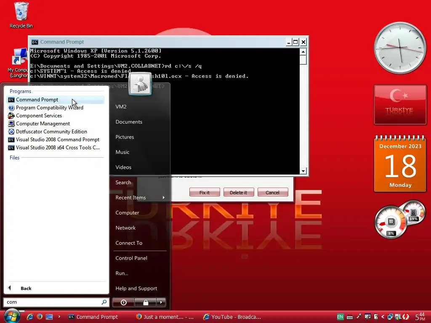
Task: Click the power button in start menu
Action: (124, 302)
